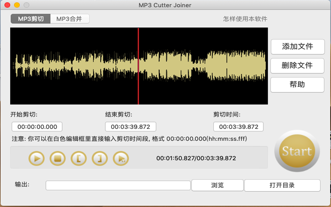Image resolution: width=331 pixels, height=207 pixels.
Task: Switch to the MP3剪切 tab
Action: 31,19
